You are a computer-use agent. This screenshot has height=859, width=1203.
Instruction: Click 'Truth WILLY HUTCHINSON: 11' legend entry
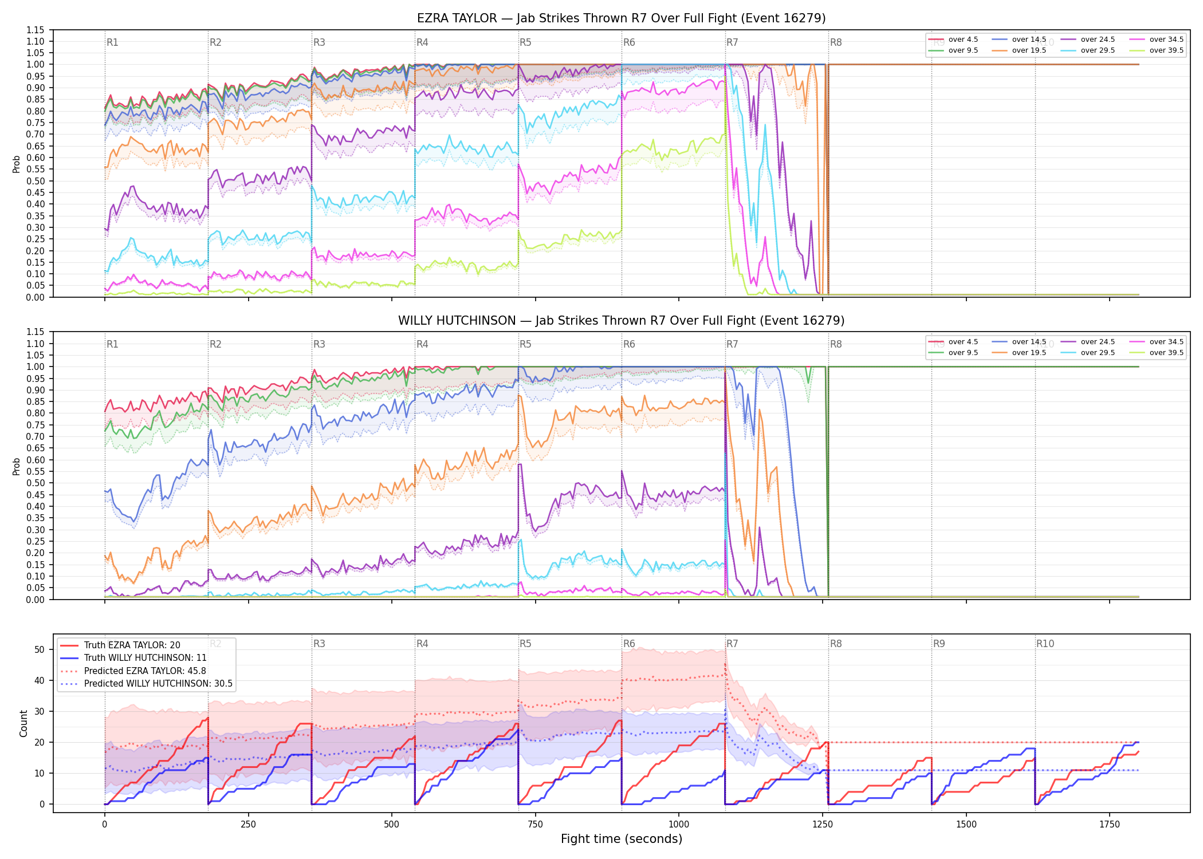tap(133, 658)
